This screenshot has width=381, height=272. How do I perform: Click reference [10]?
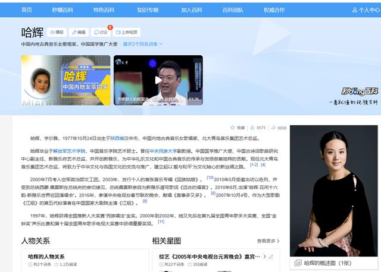[210, 178]
